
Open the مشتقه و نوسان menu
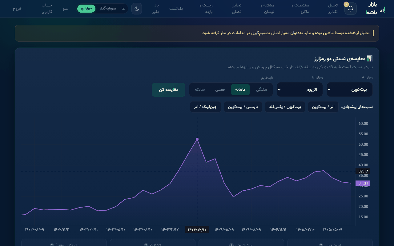coord(267,9)
